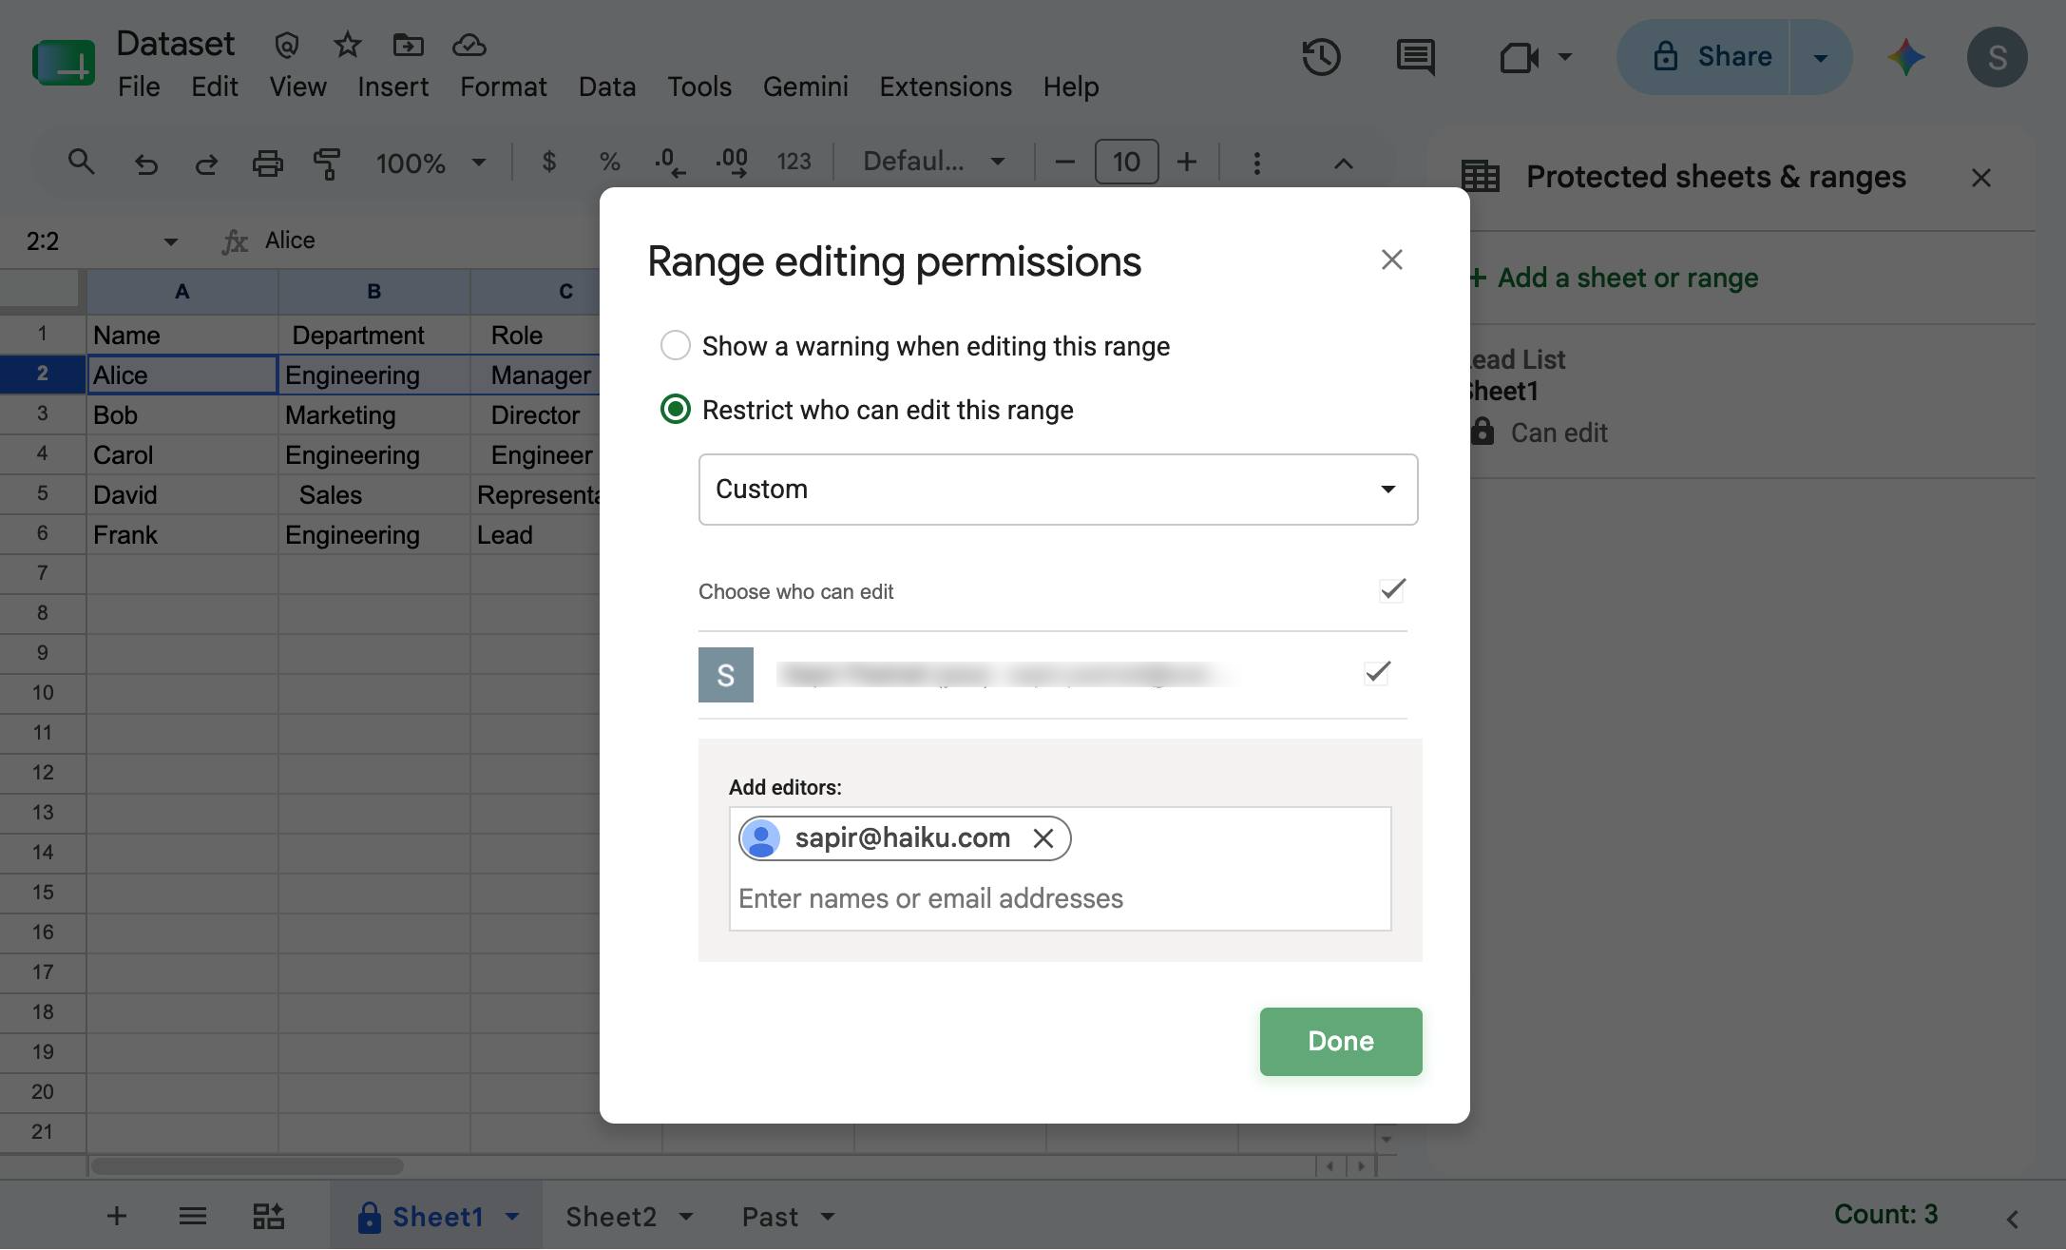
Task: Star the Dataset document
Action: (x=347, y=45)
